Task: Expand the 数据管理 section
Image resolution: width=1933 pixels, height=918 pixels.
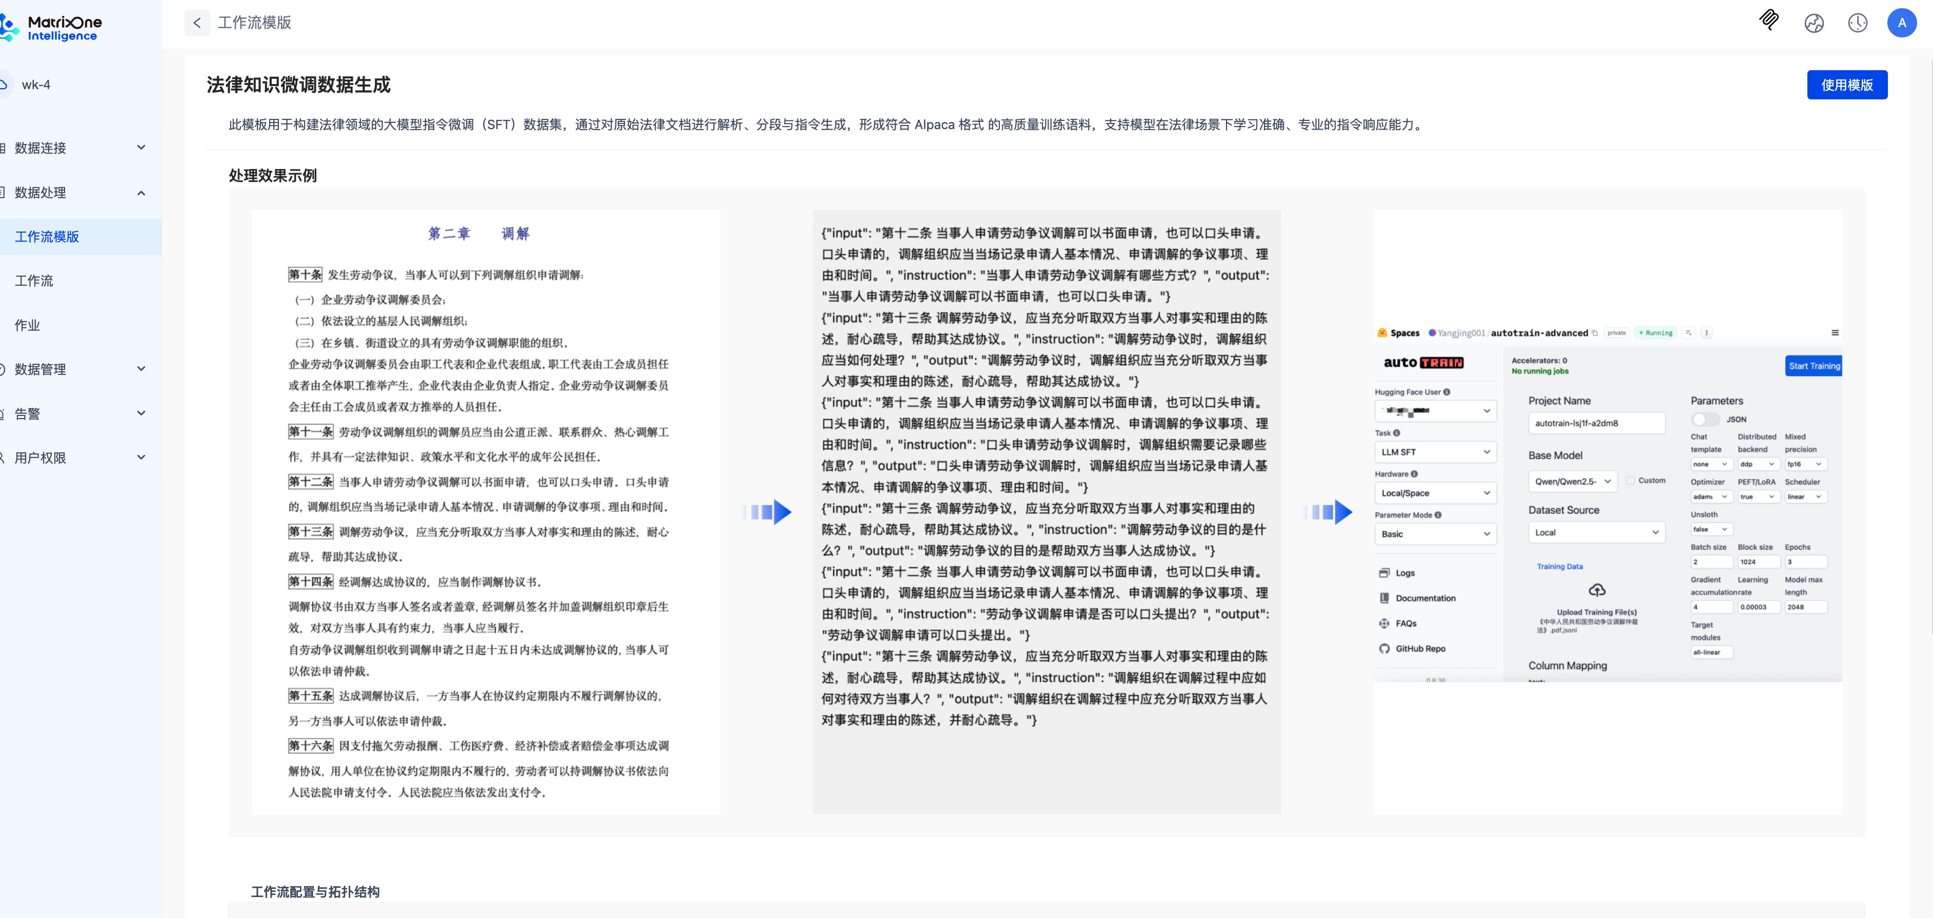Action: pyautogui.click(x=141, y=368)
